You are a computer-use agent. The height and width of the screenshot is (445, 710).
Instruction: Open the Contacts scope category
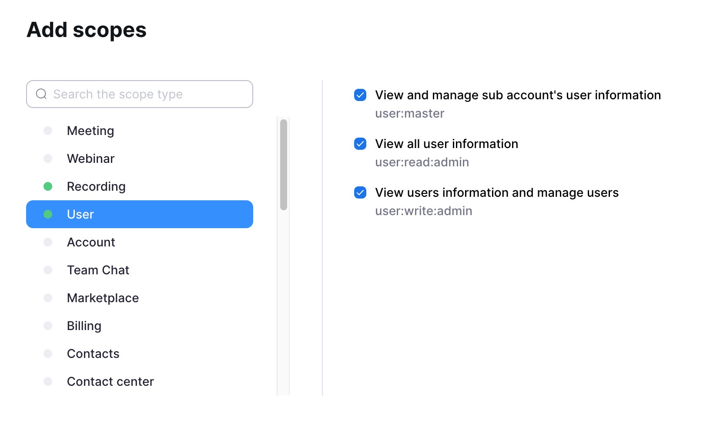(x=93, y=354)
